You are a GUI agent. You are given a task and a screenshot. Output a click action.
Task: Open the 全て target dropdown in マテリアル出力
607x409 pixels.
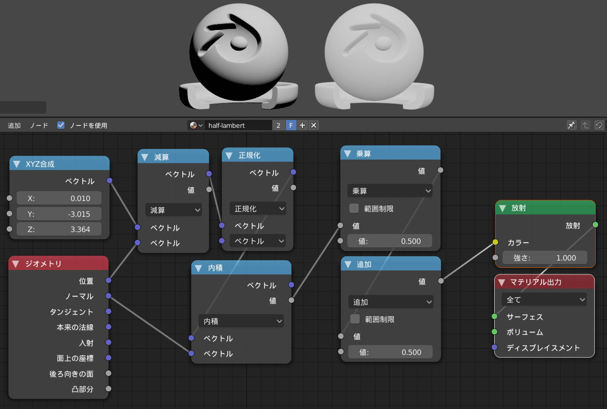[544, 299]
